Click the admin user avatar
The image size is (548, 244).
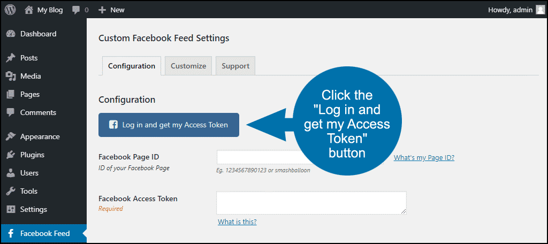coord(541,10)
